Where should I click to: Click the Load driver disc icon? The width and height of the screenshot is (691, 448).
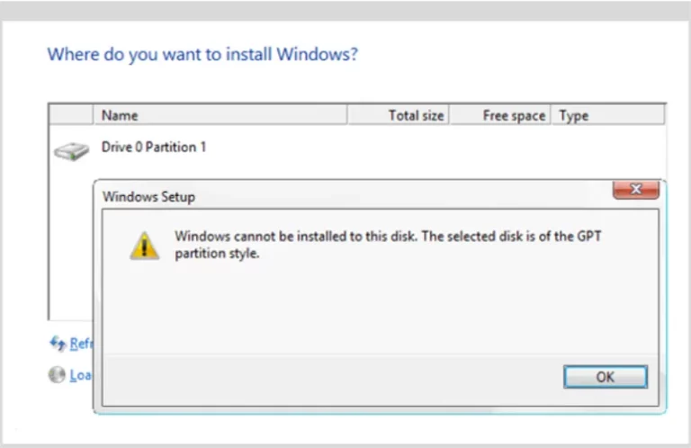click(57, 375)
